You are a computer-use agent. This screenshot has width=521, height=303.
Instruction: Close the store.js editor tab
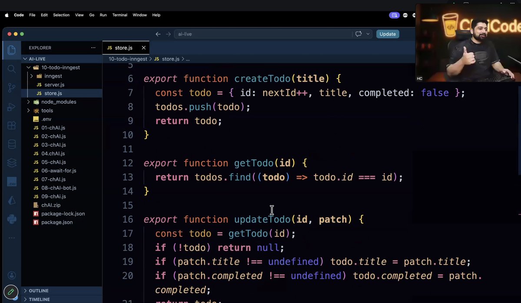pyautogui.click(x=143, y=48)
